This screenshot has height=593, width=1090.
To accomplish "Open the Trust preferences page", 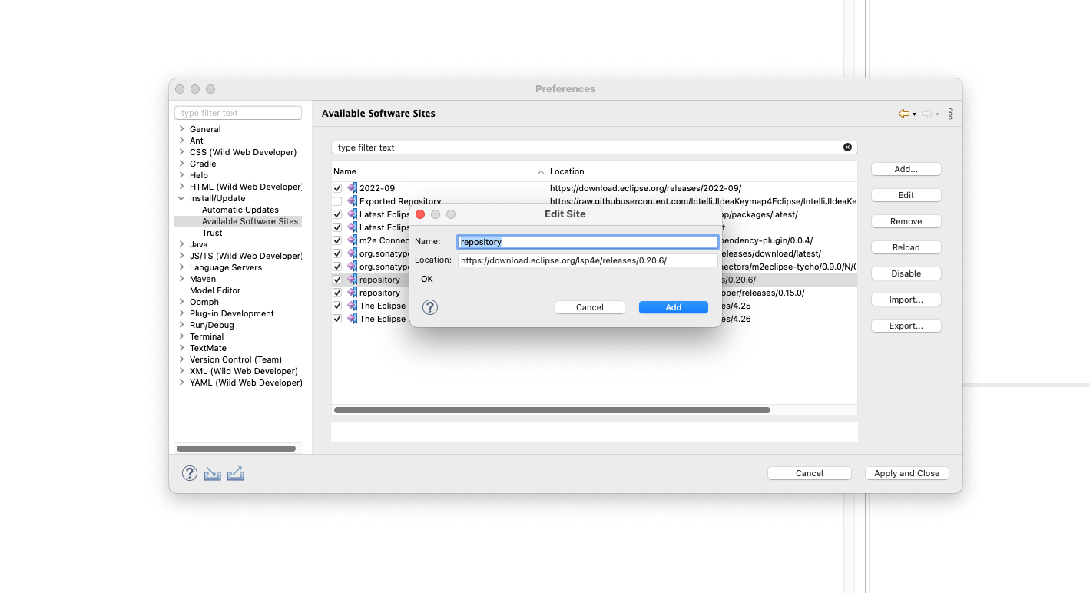I will 212,232.
